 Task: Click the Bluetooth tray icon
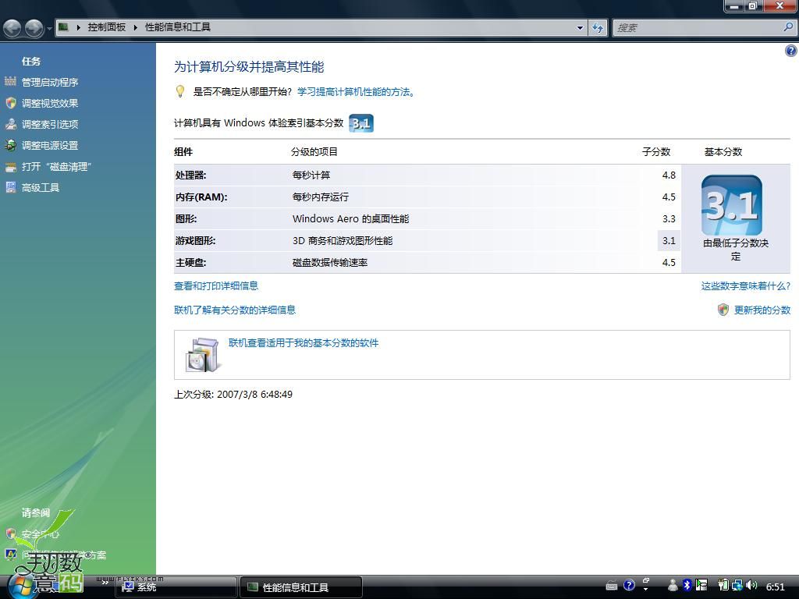[x=687, y=585]
